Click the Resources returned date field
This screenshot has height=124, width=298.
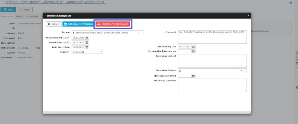[185, 76]
